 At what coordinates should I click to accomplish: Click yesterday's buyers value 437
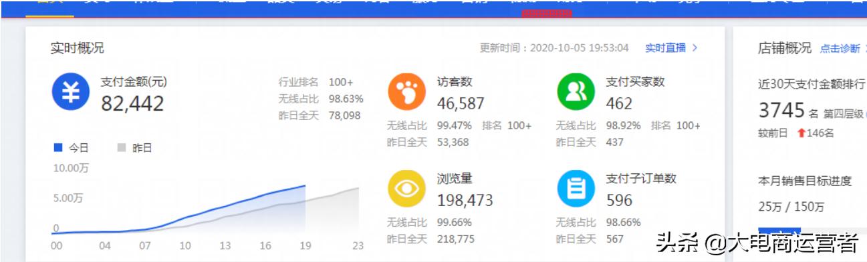[x=615, y=142]
